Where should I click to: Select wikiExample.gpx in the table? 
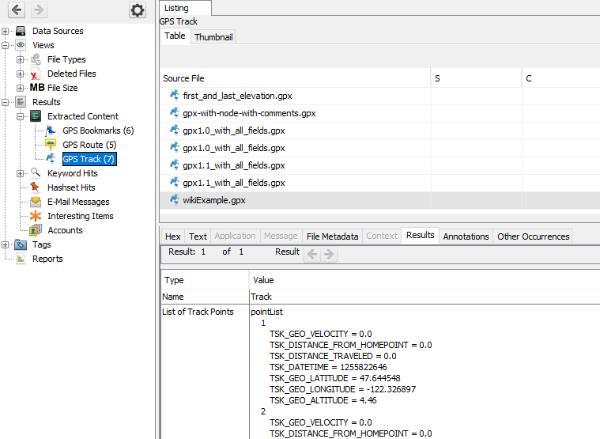point(213,200)
